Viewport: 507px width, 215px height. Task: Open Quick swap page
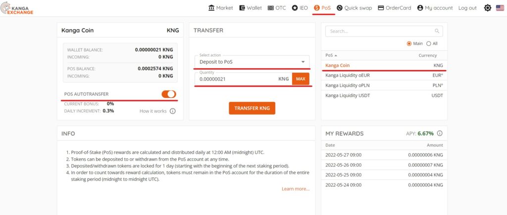355,8
